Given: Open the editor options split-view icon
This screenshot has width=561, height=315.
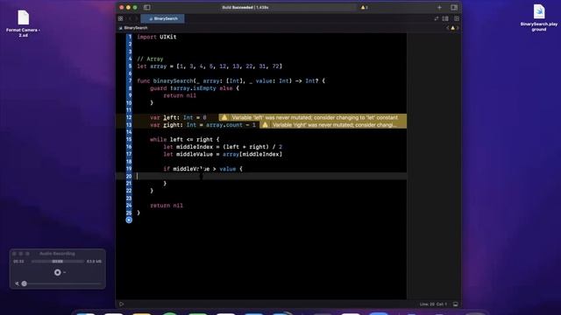Looking at the screenshot, I should (x=445, y=18).
